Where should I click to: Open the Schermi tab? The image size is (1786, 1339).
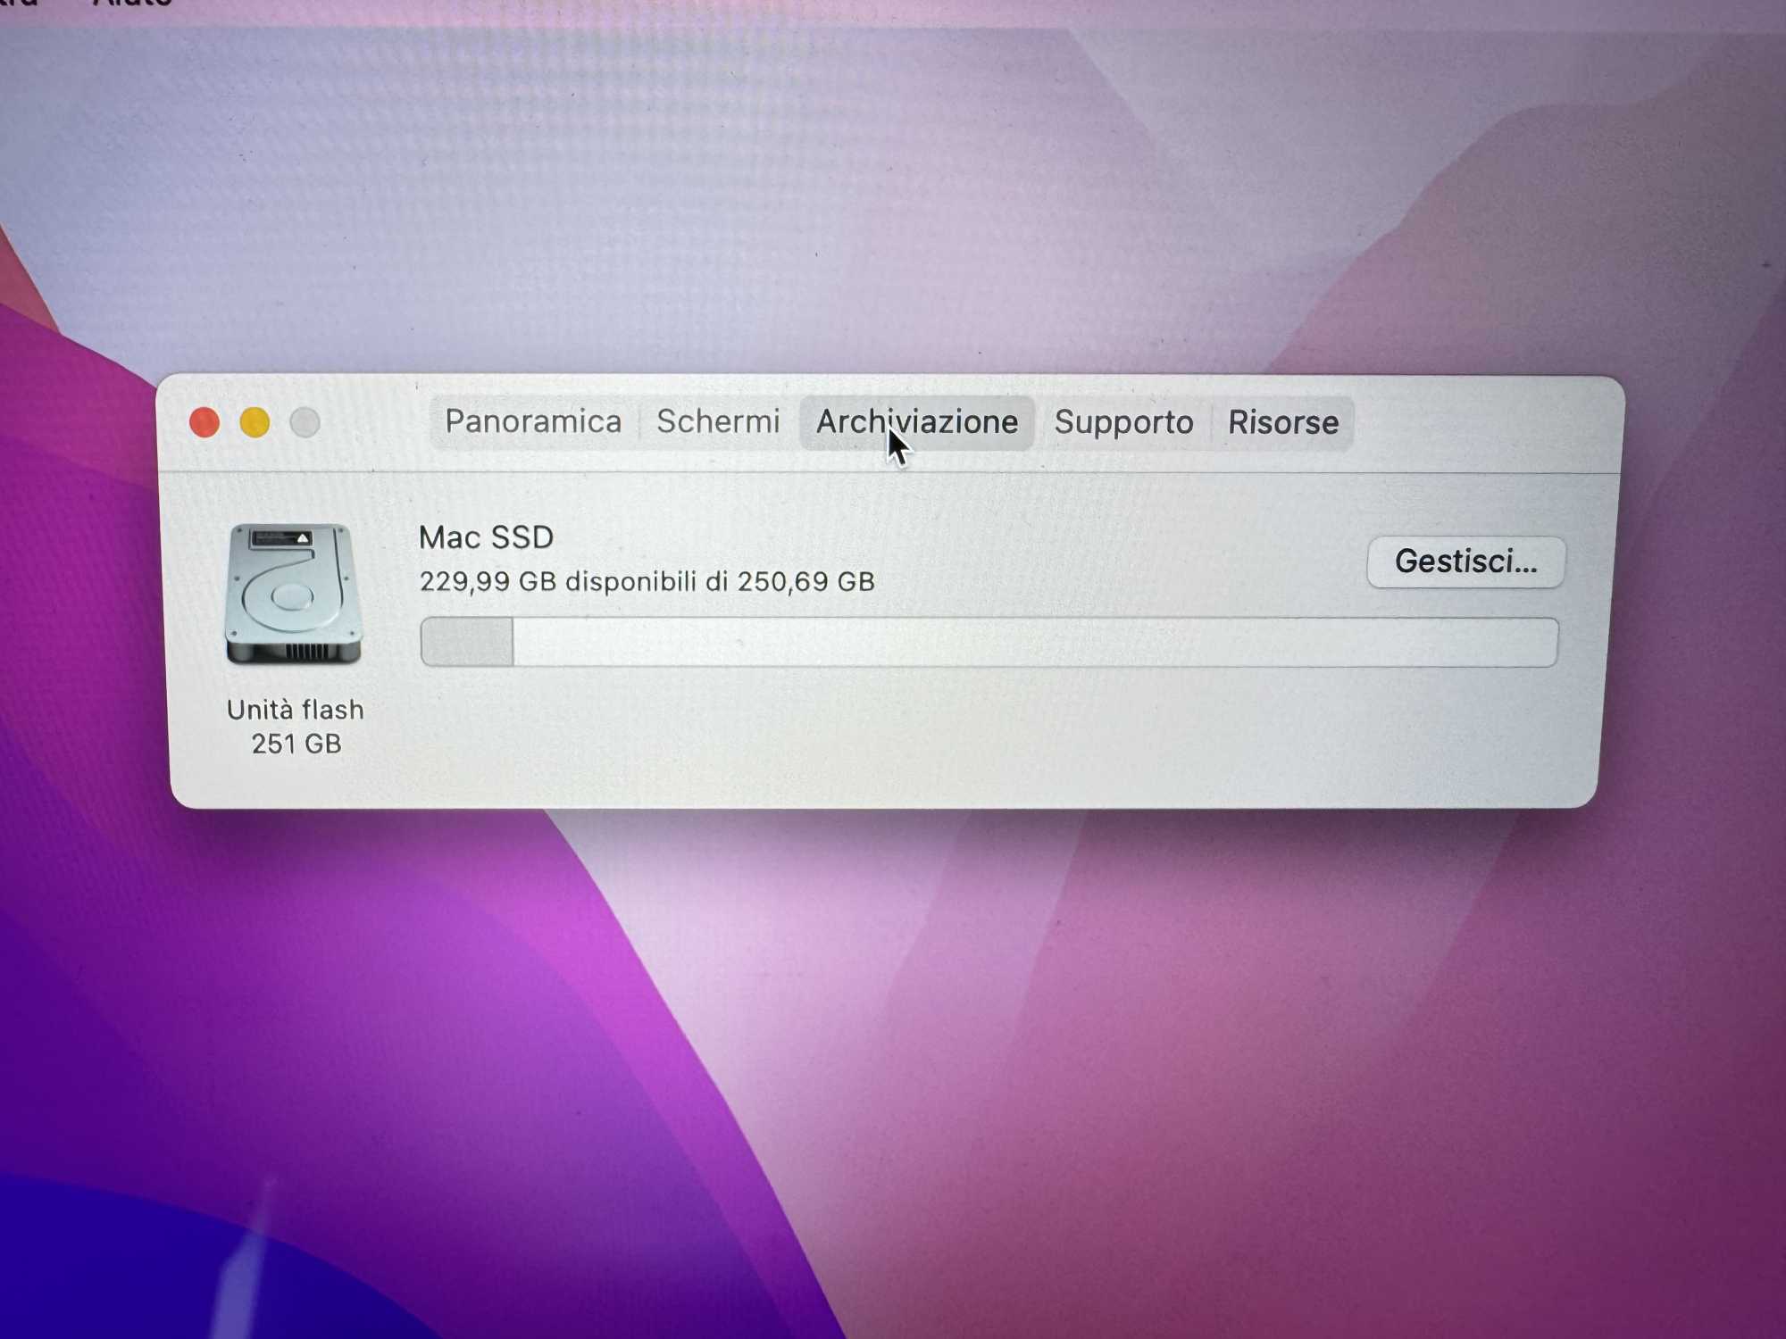[x=718, y=421]
